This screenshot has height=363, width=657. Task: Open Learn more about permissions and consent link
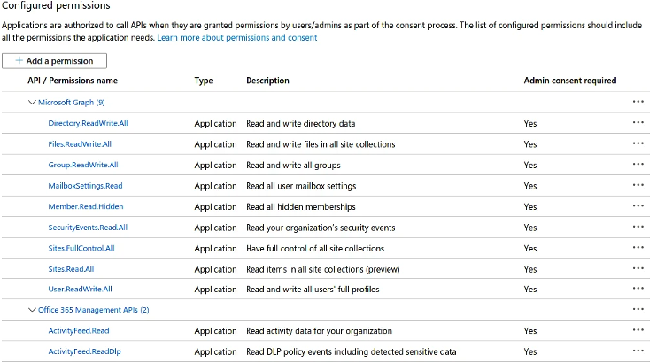point(237,38)
